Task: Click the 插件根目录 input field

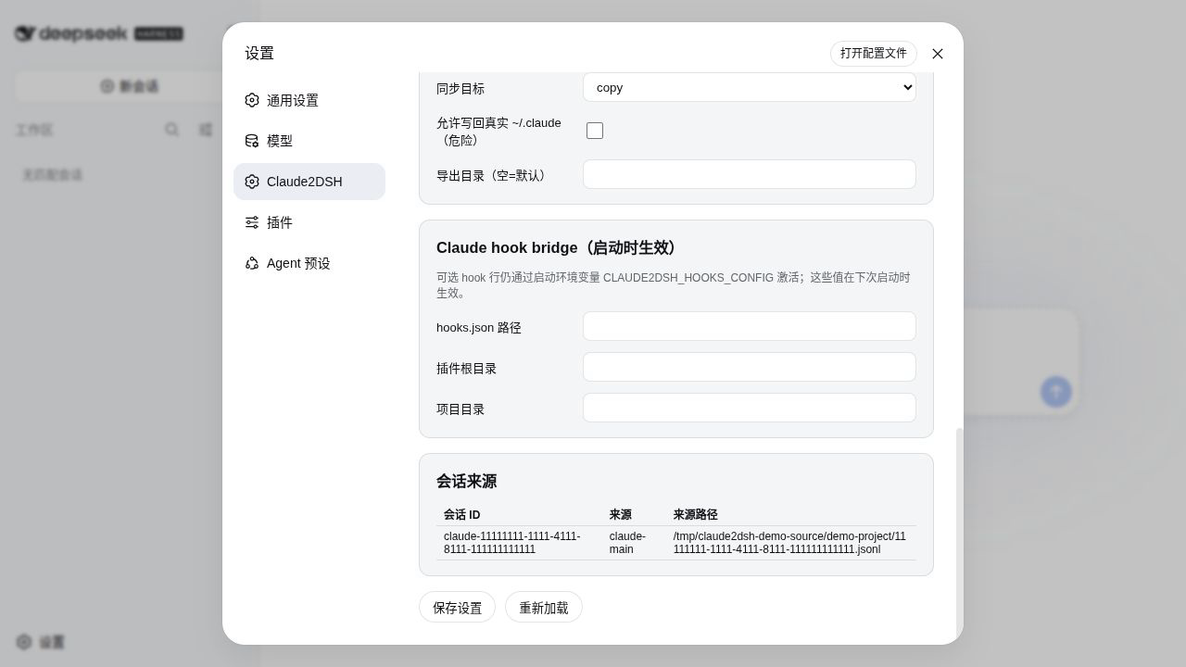Action: pyautogui.click(x=750, y=367)
